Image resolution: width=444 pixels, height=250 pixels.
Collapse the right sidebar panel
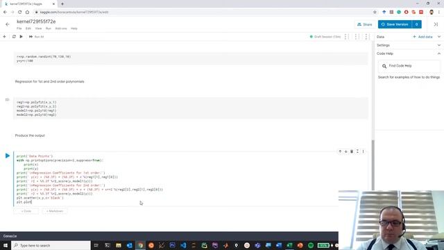436,24
